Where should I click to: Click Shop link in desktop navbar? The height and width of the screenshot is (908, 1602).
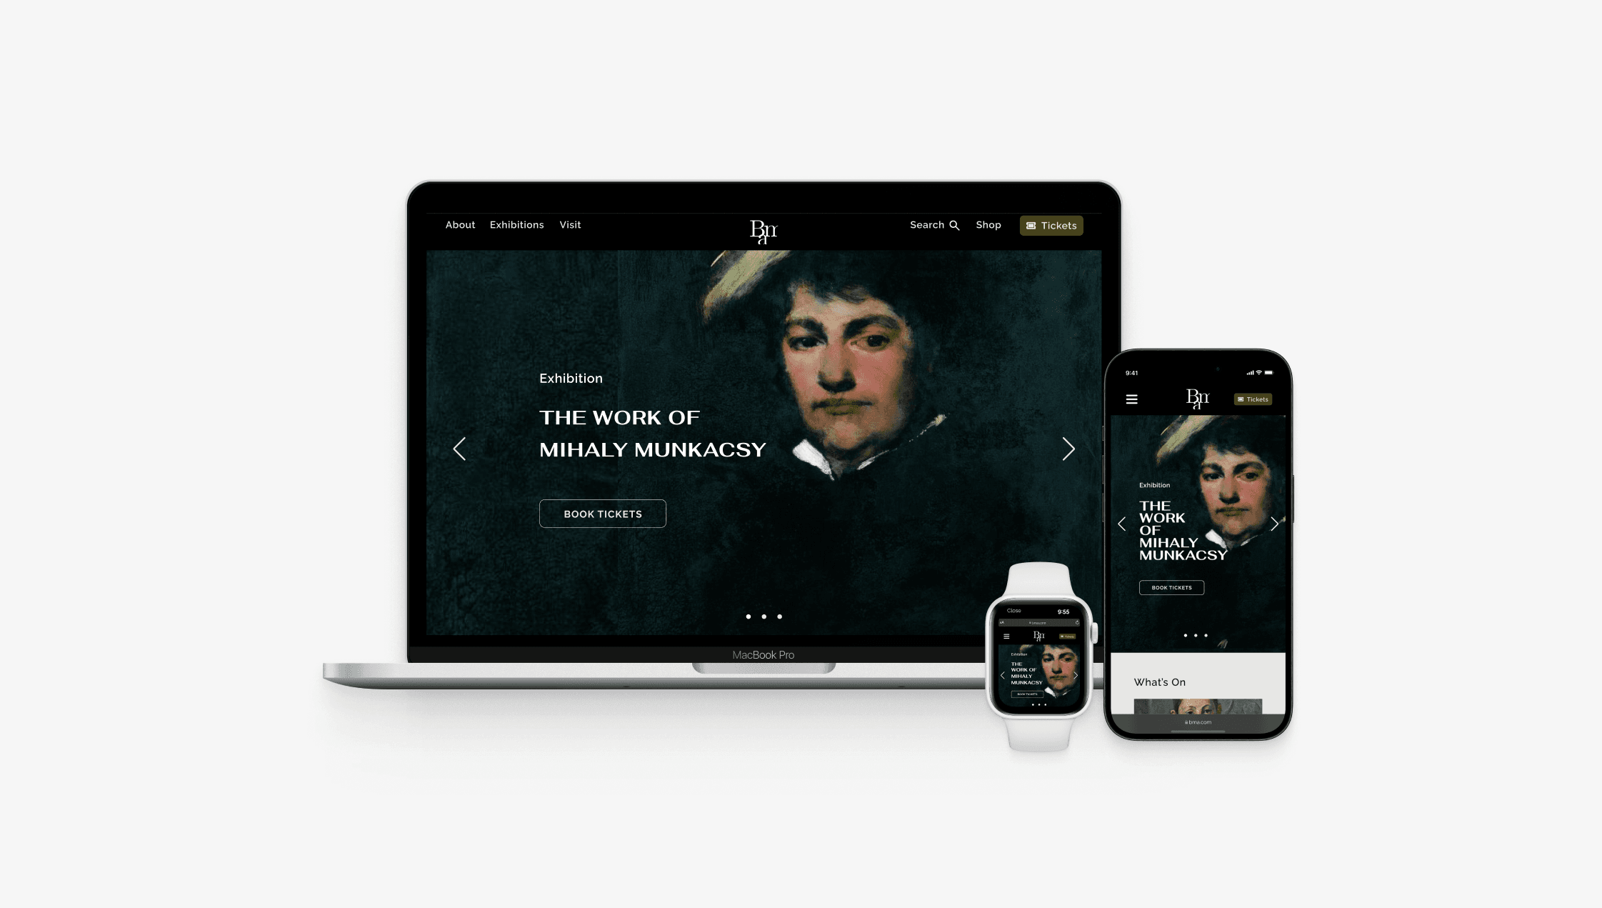click(988, 224)
